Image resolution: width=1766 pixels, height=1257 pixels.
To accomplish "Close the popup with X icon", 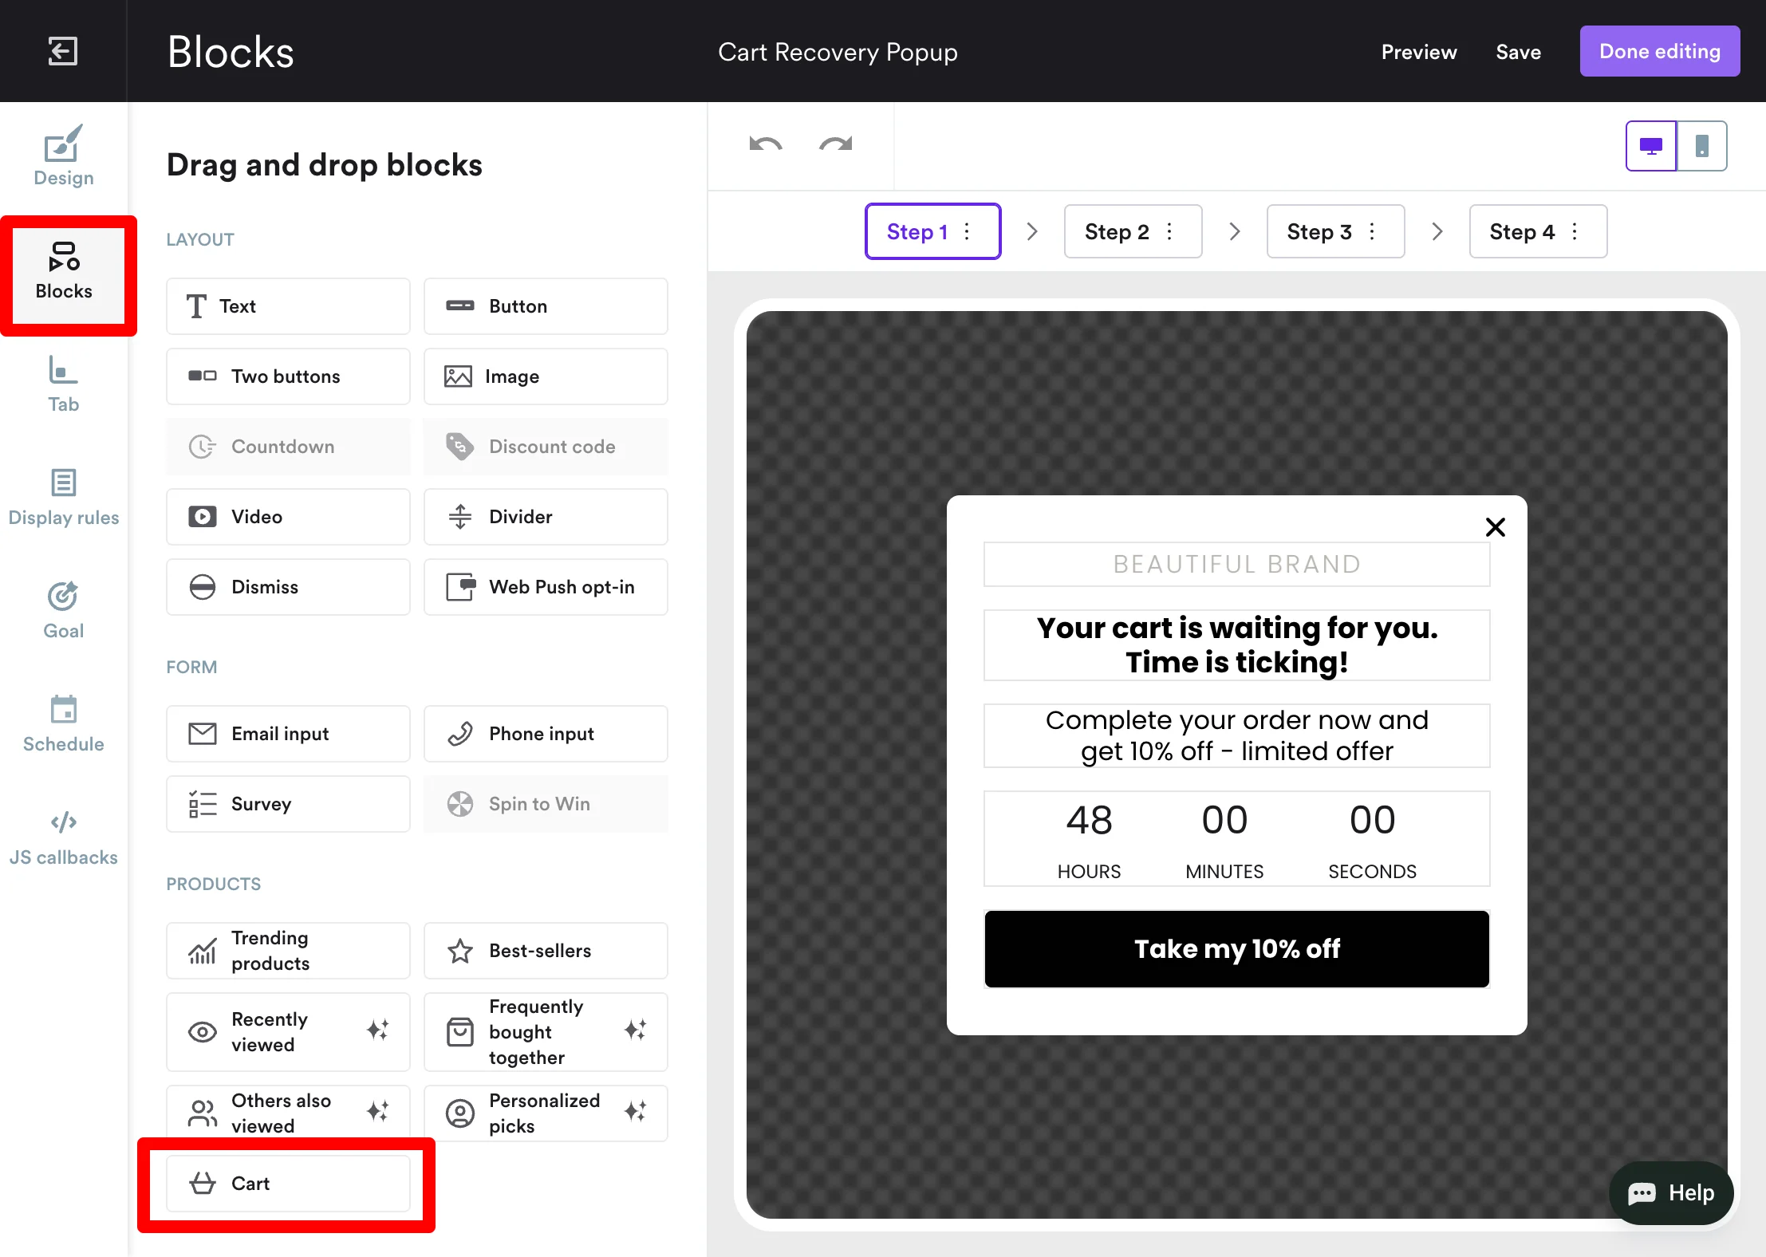I will [x=1496, y=527].
